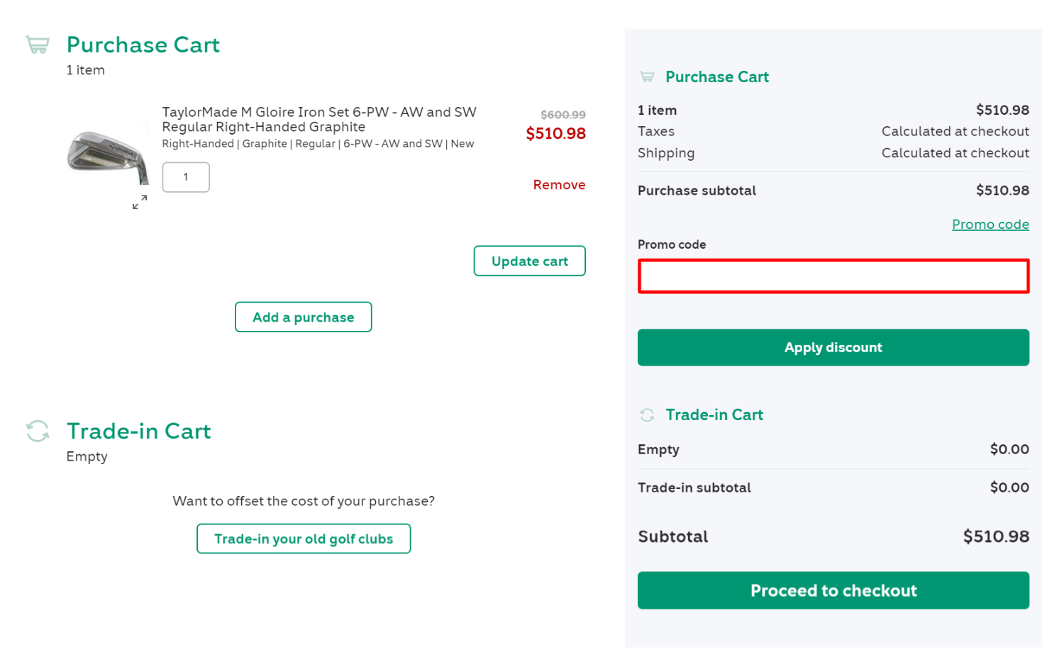Select the Update cart button
The height and width of the screenshot is (671, 1064).
point(529,261)
